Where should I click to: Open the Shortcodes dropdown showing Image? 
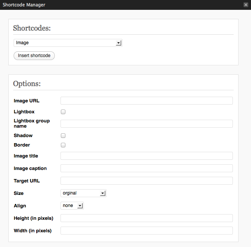[x=68, y=43]
